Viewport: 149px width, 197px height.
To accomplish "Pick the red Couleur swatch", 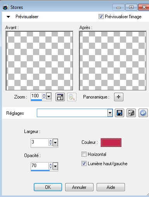I will (x=111, y=142).
